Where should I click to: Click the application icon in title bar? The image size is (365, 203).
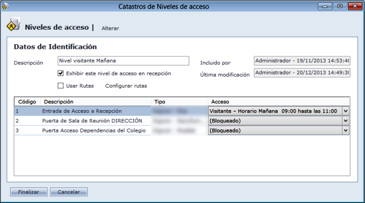(x=5, y=6)
